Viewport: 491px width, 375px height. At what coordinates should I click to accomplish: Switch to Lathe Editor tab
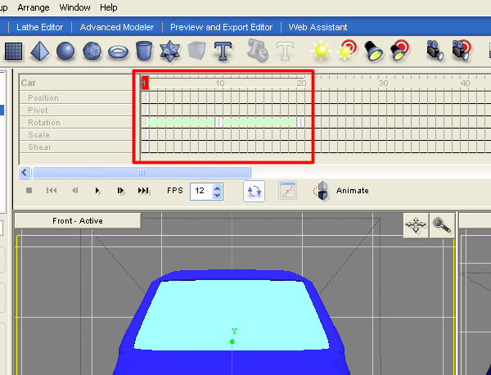coord(40,27)
